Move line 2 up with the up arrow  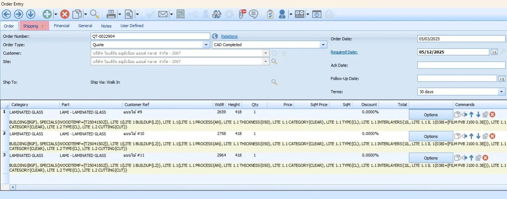[x=471, y=136]
